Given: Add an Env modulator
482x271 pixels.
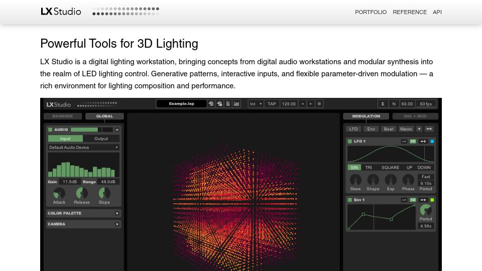Looking at the screenshot, I should (x=371, y=129).
